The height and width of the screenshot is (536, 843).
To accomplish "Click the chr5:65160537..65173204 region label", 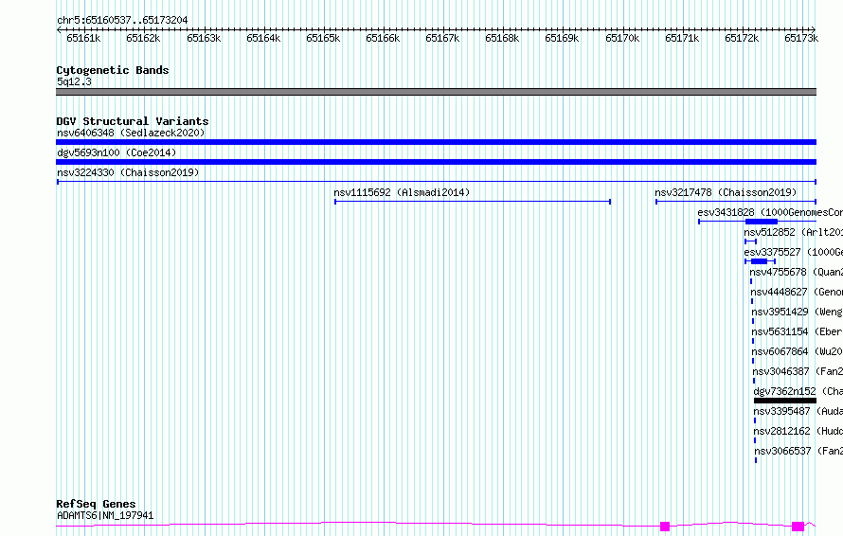I will (122, 20).
